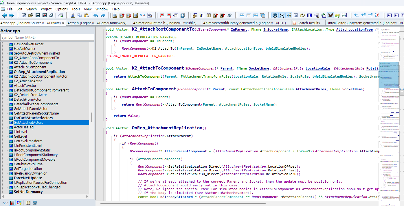Open the Options menu
Image resolution: width=404 pixels, height=206 pixels.
(x=62, y=9)
